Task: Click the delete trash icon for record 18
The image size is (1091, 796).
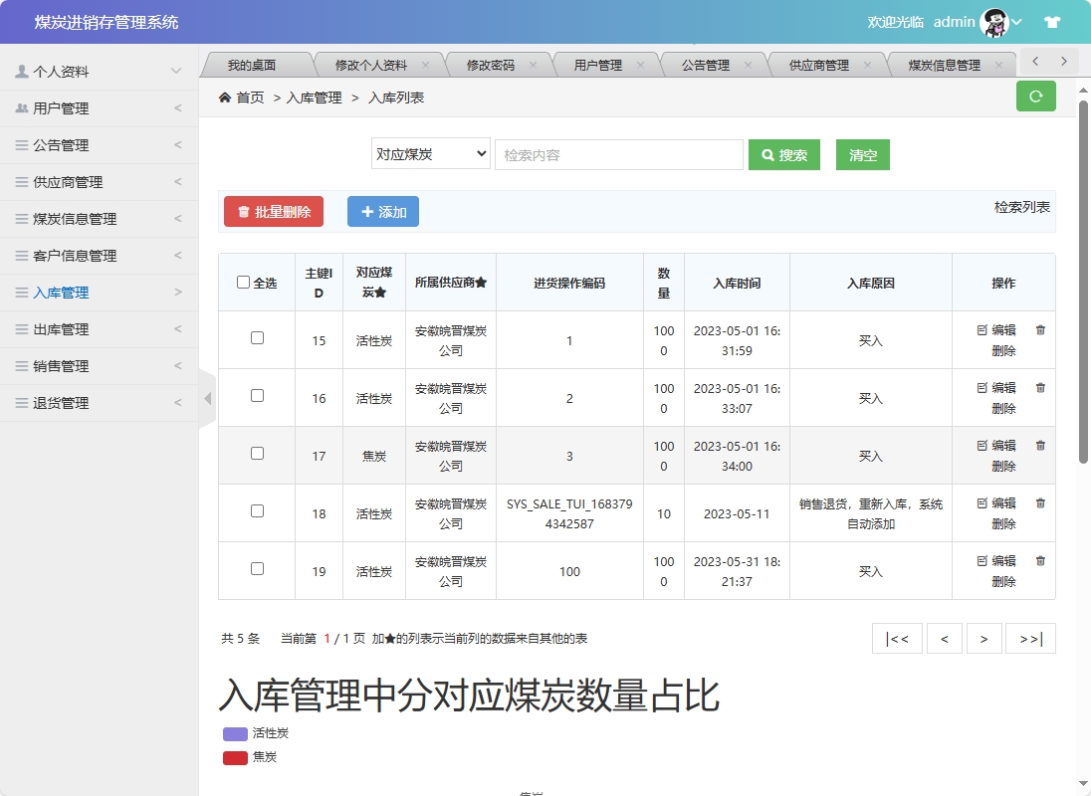Action: coord(1039,503)
